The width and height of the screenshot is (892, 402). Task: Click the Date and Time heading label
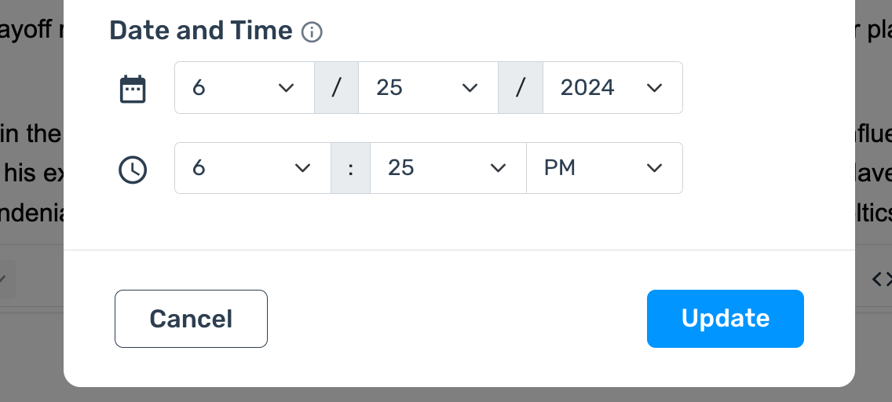tap(200, 31)
